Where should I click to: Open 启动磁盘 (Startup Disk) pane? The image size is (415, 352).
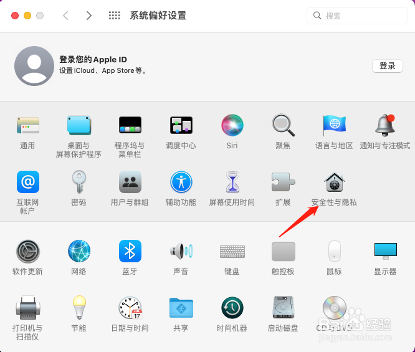click(283, 308)
